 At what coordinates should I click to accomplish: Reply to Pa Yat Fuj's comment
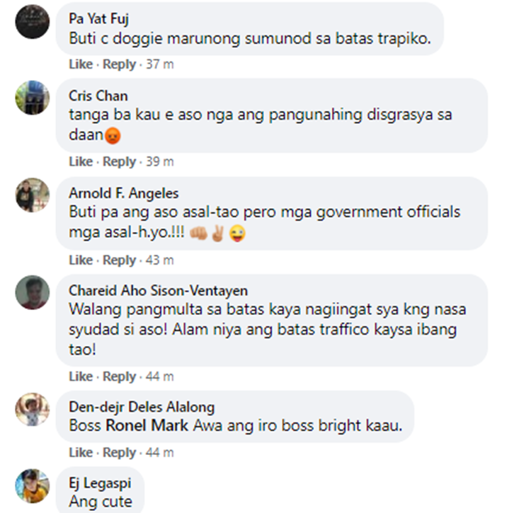119,64
